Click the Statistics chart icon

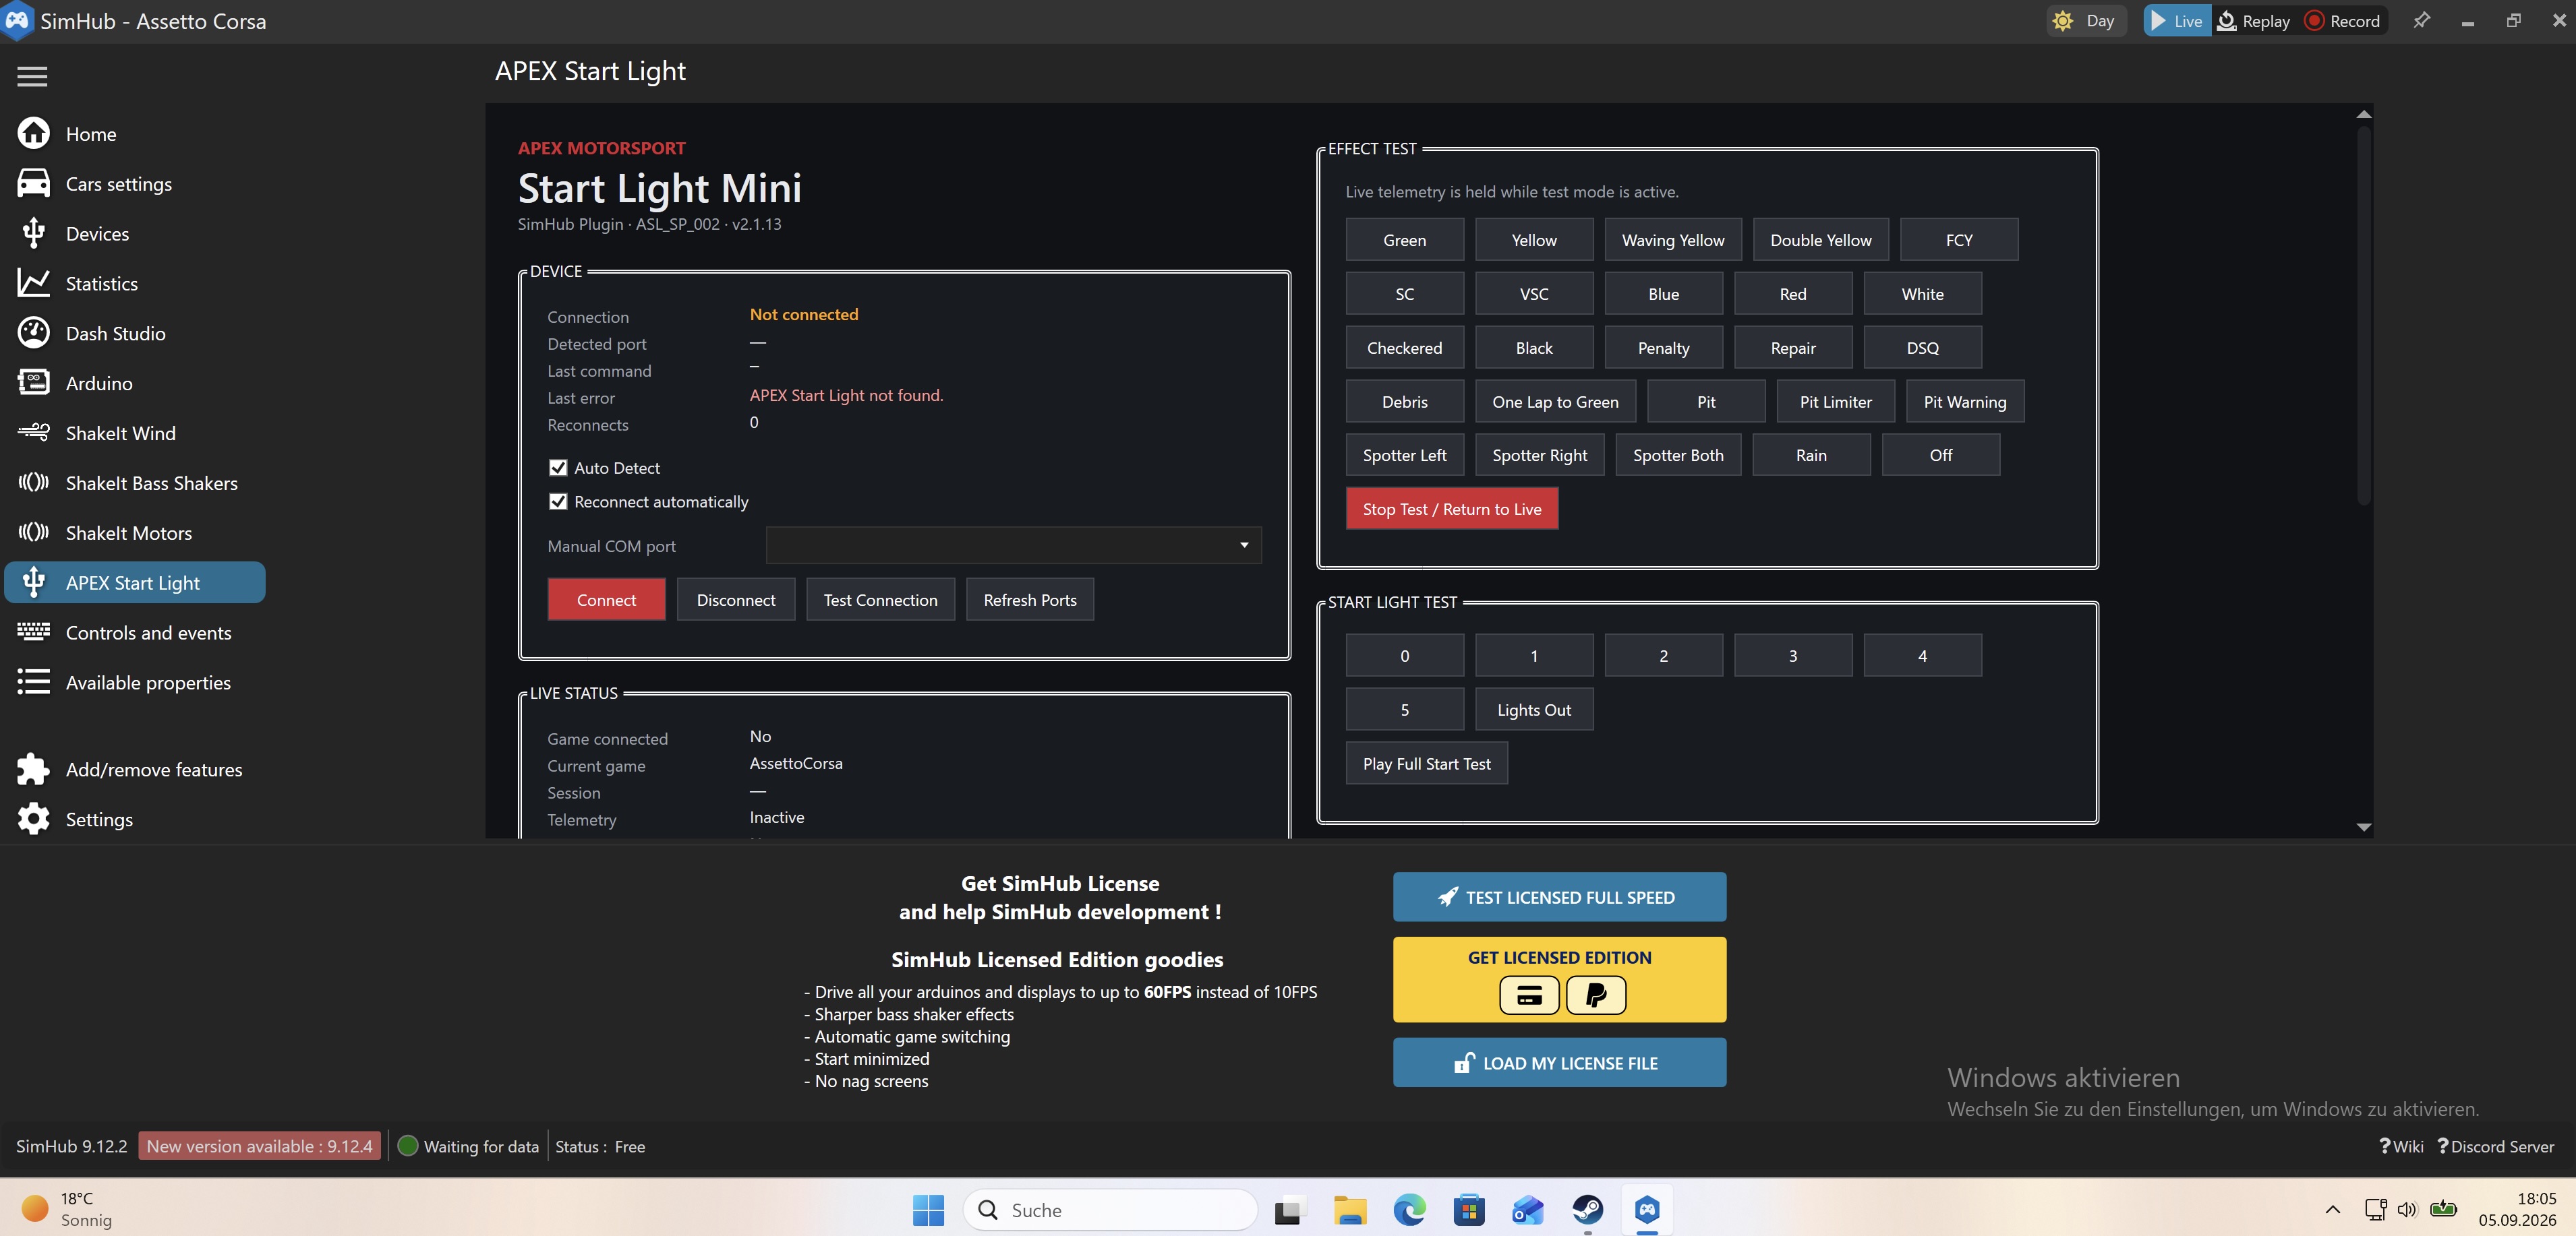33,283
